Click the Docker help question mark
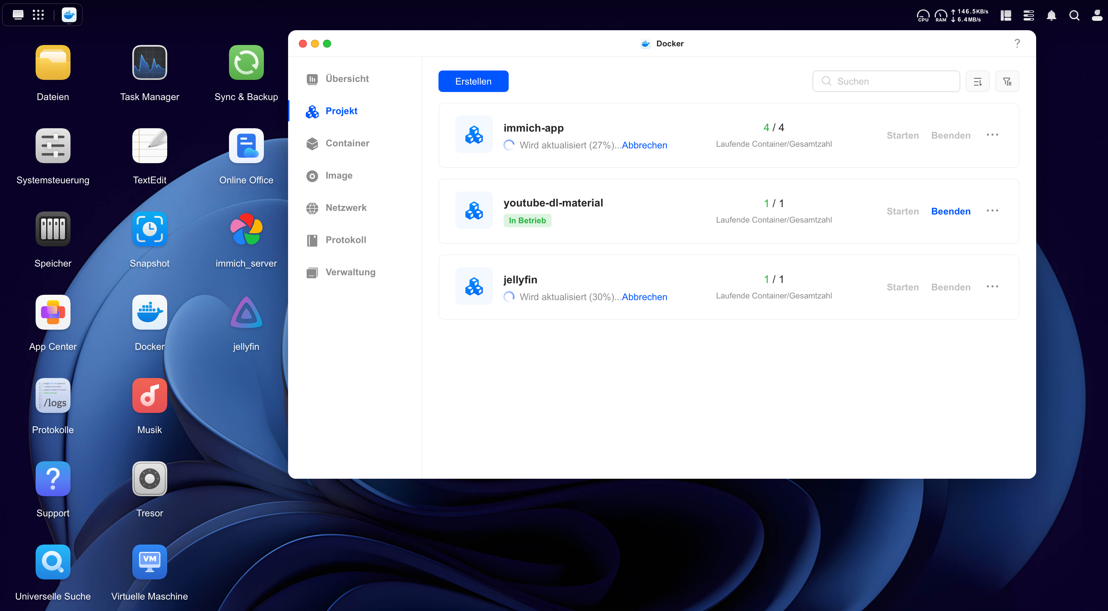 pyautogui.click(x=1017, y=43)
